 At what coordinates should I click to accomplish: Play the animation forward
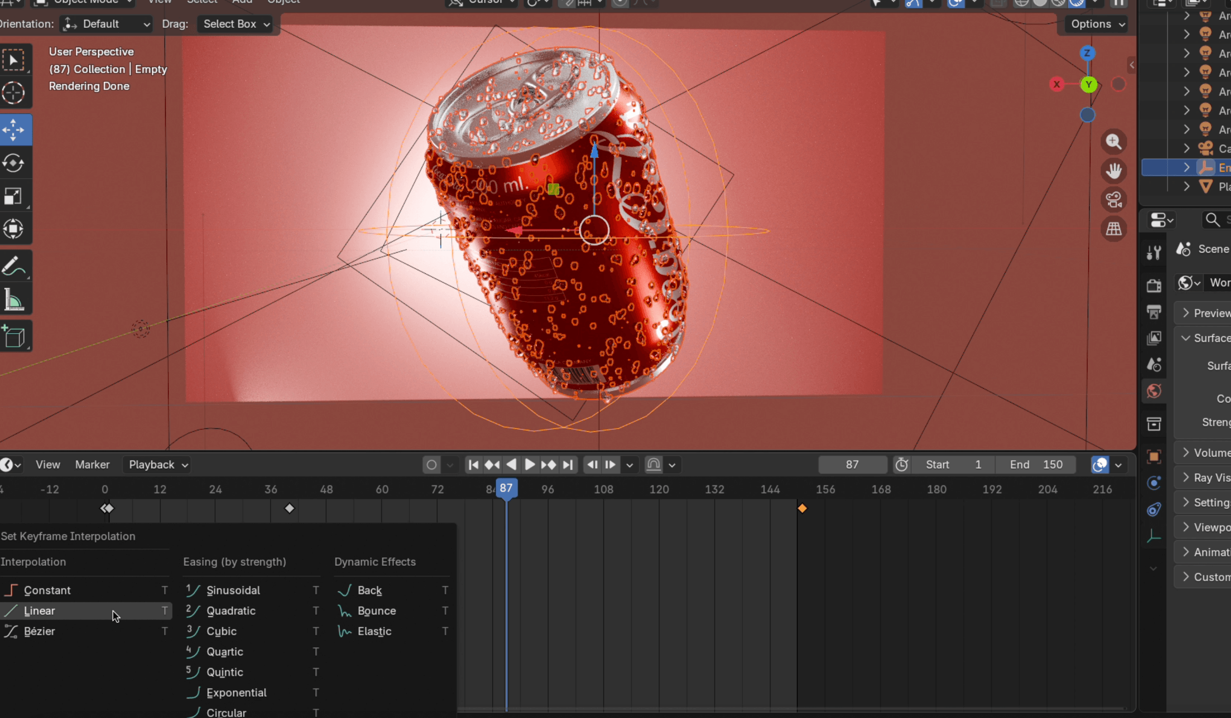(529, 464)
